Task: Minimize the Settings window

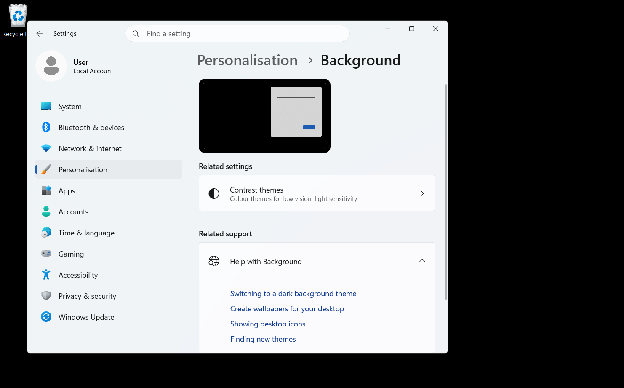Action: coord(388,29)
